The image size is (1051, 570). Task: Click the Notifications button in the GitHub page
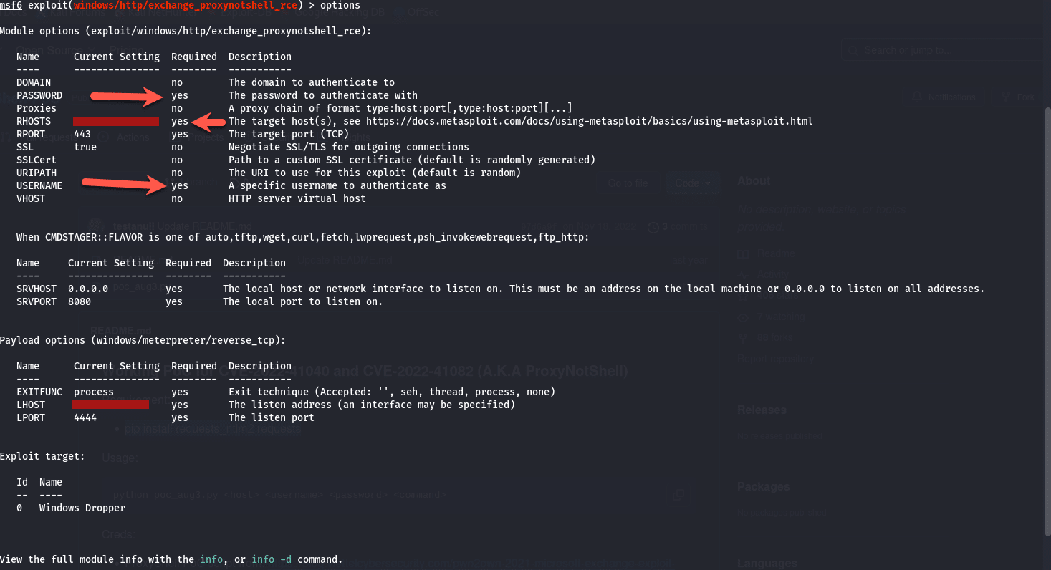(x=944, y=97)
